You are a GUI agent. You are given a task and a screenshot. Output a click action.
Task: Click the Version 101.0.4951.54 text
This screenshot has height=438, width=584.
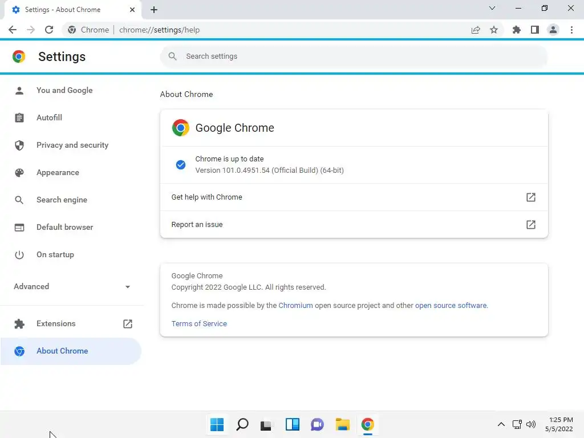[269, 170]
